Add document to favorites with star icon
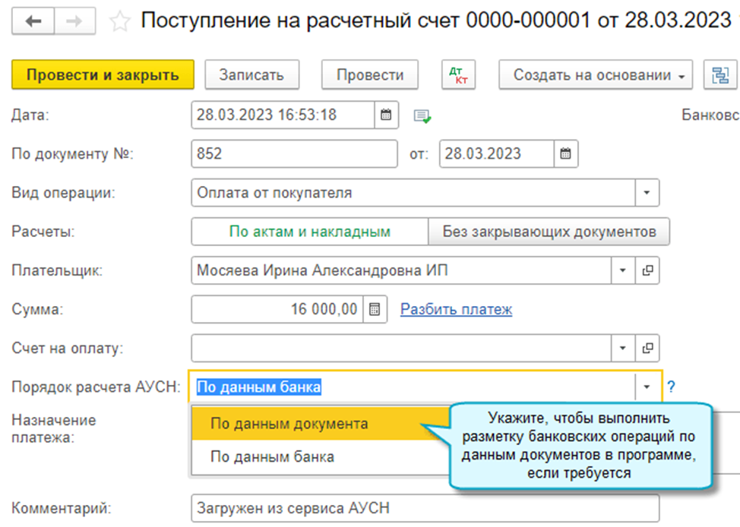 (119, 22)
